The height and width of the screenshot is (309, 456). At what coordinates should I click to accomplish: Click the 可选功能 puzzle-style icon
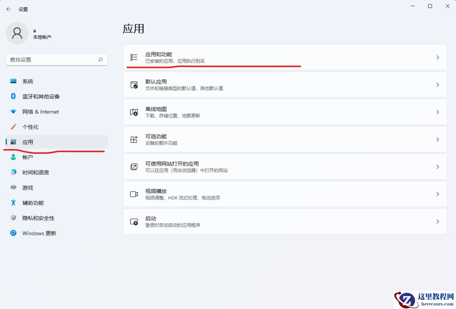tap(134, 139)
